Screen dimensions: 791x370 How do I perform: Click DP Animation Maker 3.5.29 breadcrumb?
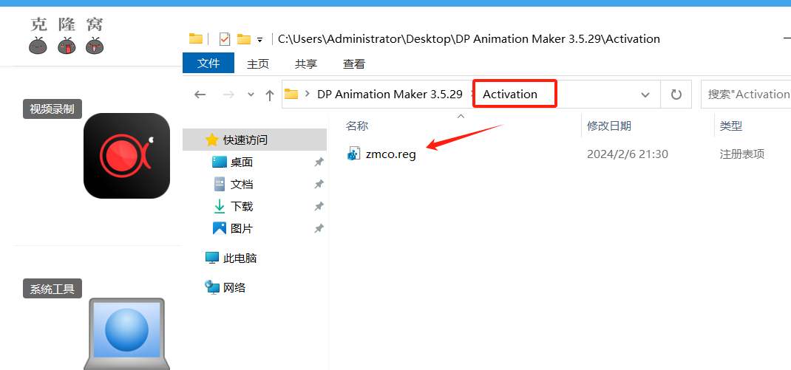click(x=390, y=95)
